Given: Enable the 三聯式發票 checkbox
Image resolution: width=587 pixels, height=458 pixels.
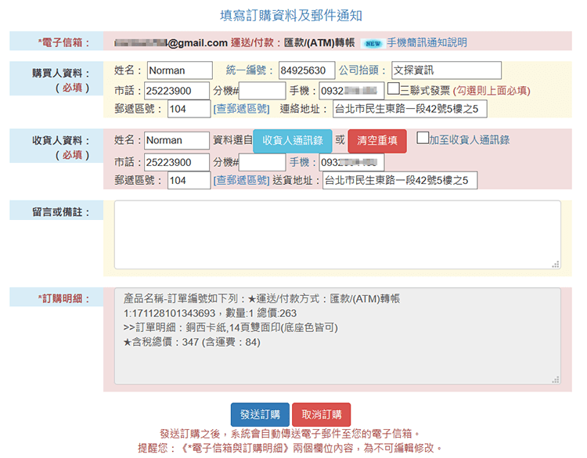Looking at the screenshot, I should (x=393, y=88).
